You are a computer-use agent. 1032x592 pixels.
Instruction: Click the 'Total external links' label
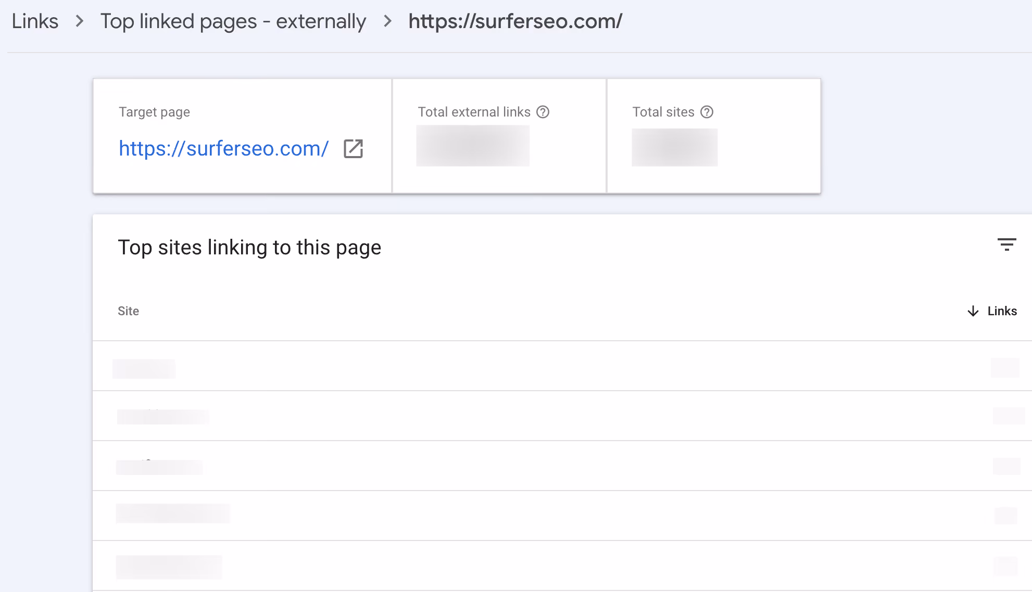pyautogui.click(x=474, y=112)
